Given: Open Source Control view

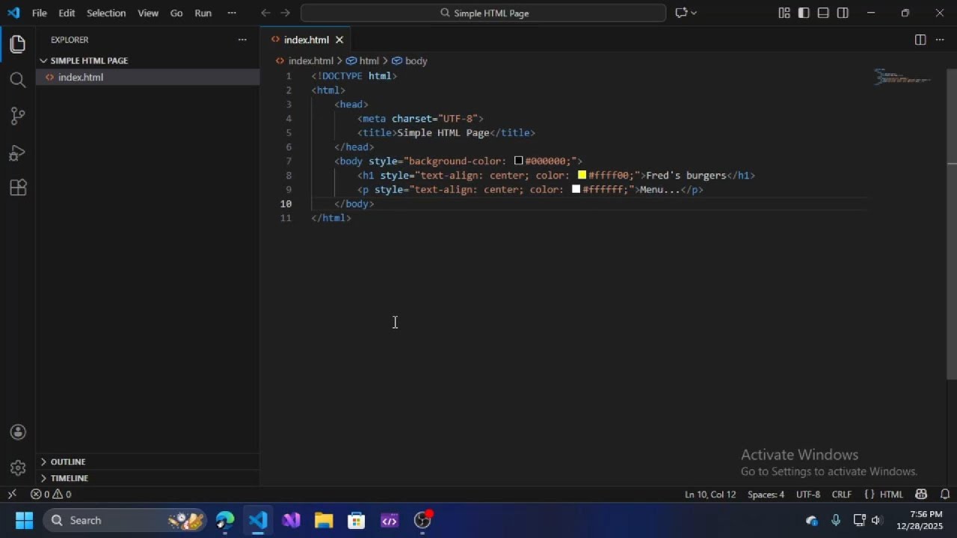Looking at the screenshot, I should click(x=18, y=116).
